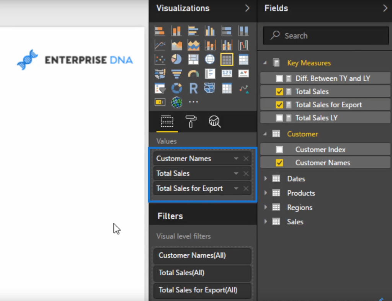392x301 pixels.
Task: Select the Treemap visual
Action: 193,59
